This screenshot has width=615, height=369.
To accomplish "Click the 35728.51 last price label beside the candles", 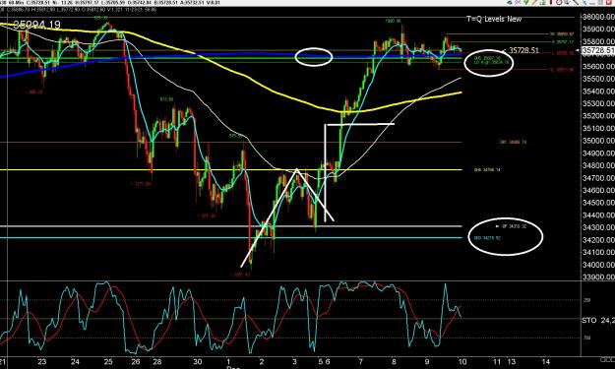I will coord(523,50).
